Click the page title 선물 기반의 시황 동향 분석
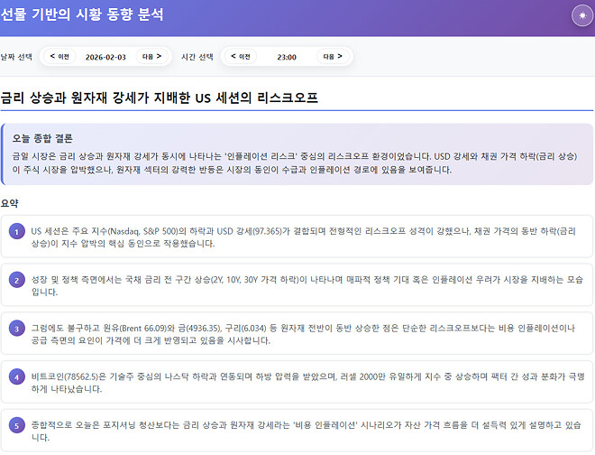The image size is (595, 455). 82,14
